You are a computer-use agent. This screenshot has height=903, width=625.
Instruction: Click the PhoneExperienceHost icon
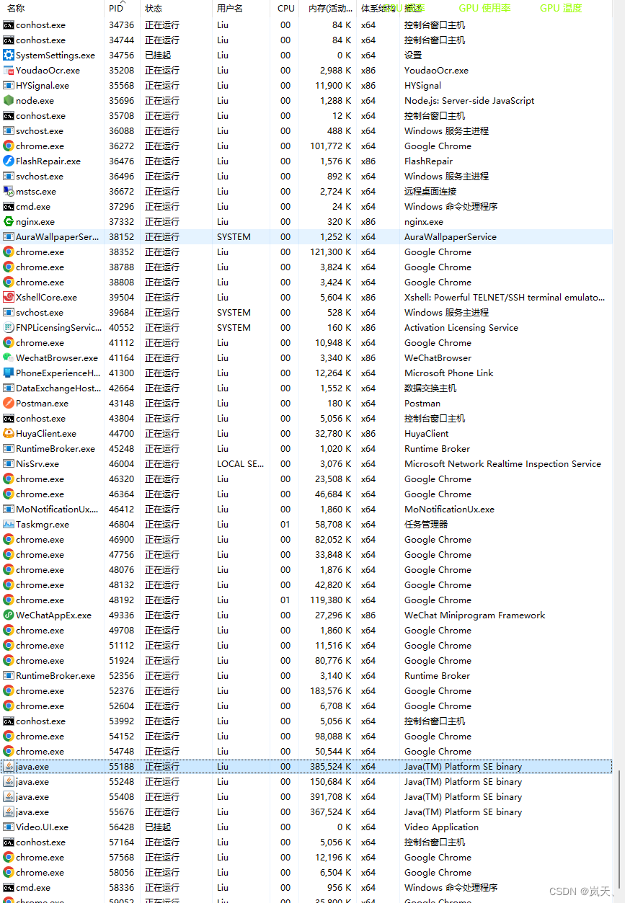click(x=9, y=373)
